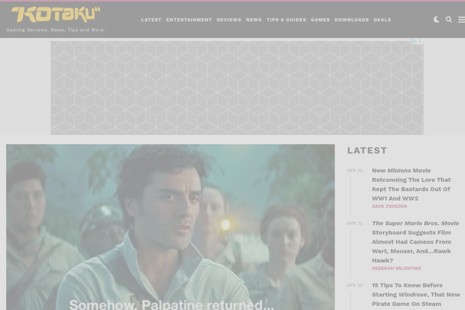Open search with the magnifier icon

[449, 20]
